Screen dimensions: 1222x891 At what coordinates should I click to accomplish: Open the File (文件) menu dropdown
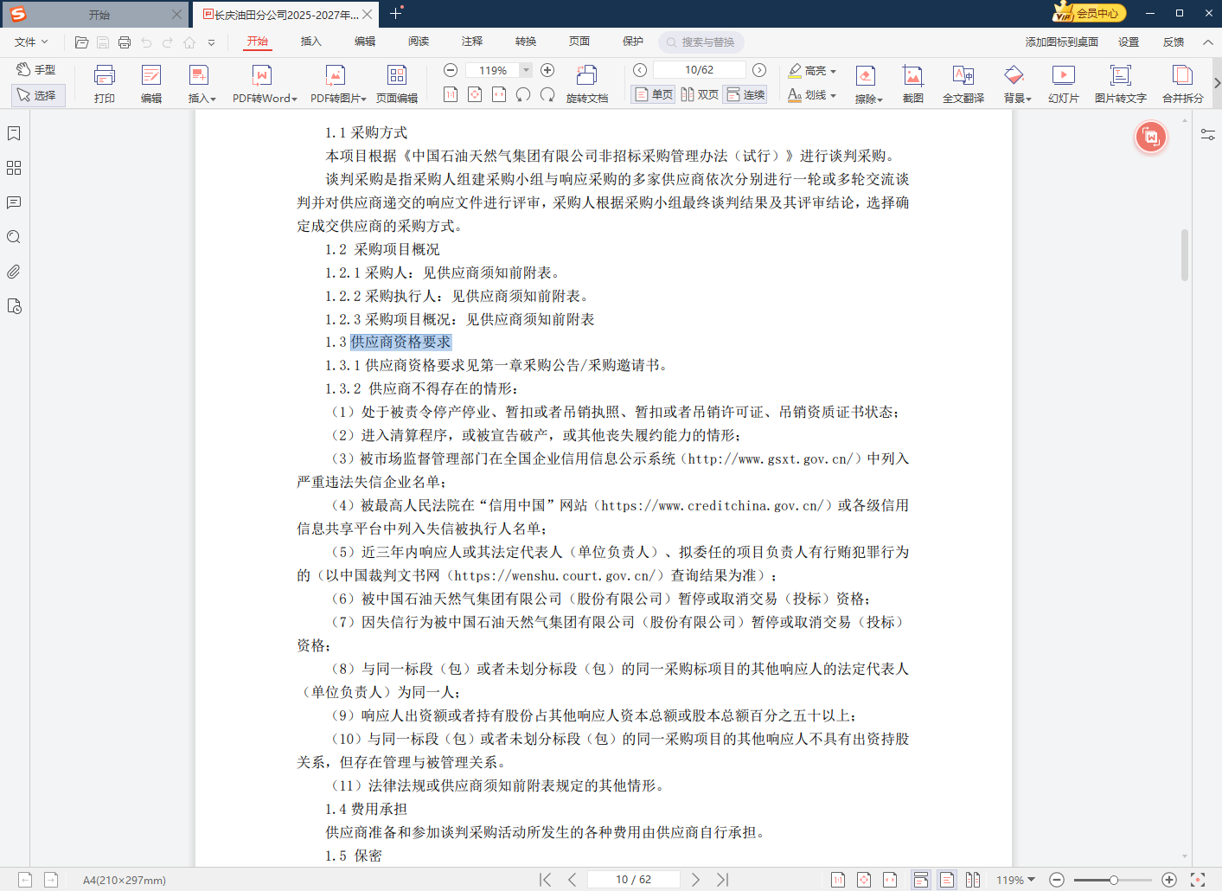31,42
